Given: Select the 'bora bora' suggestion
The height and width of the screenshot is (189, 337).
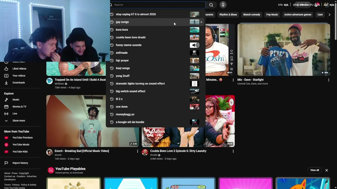Looking at the screenshot, I should (156, 30).
